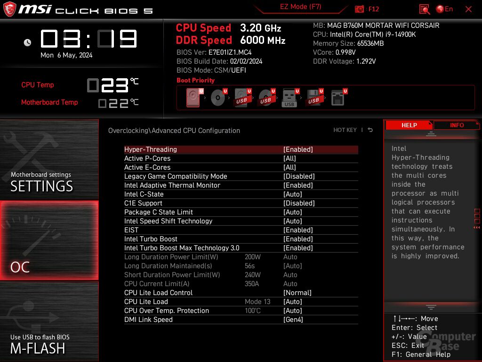The width and height of the screenshot is (482, 362).
Task: Toggle Intel Adaptive Thermal Monitor value
Action: pyautogui.click(x=298, y=185)
